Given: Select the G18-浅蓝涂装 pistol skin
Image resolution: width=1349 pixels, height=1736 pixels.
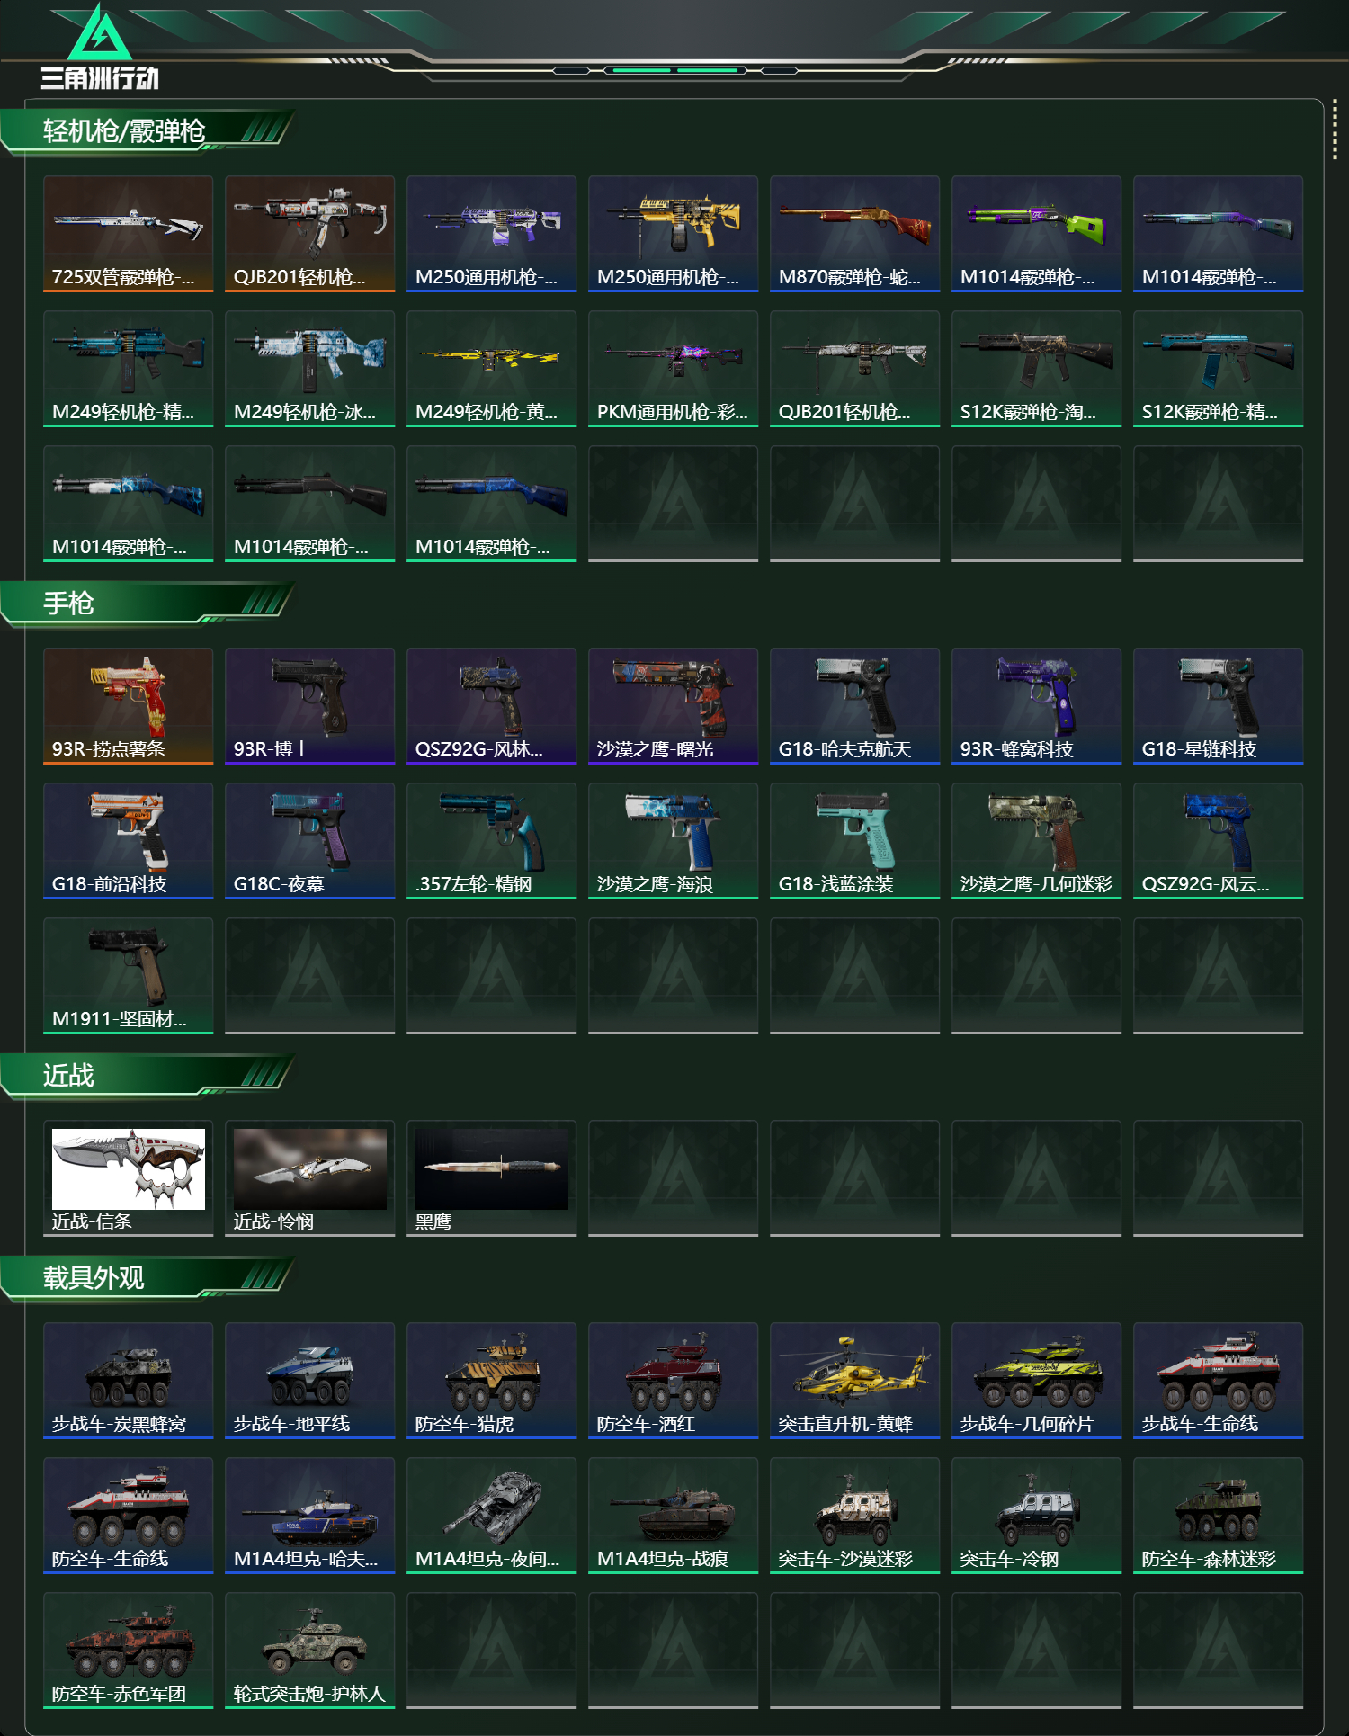Looking at the screenshot, I should (x=855, y=841).
